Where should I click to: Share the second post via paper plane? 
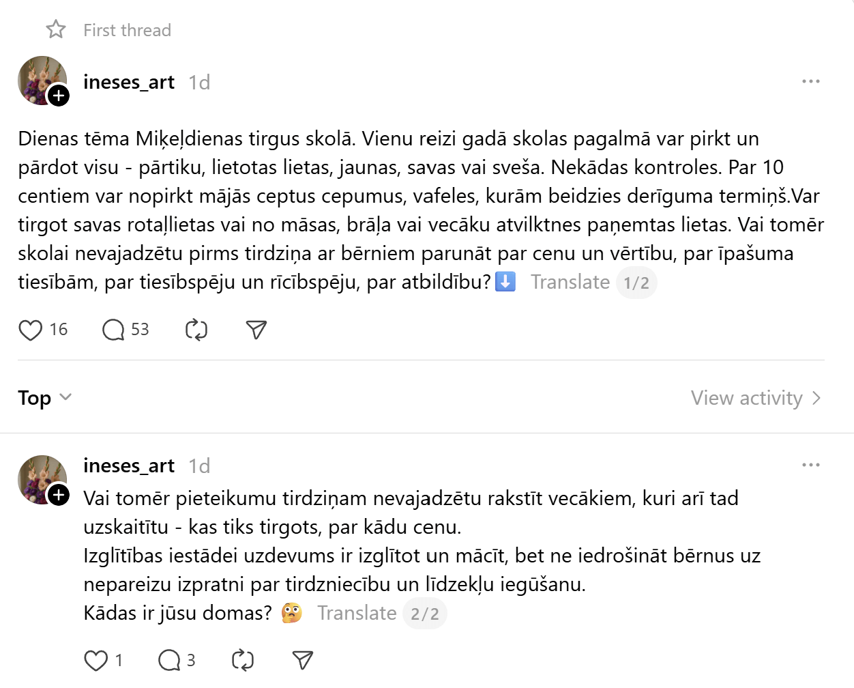pyautogui.click(x=302, y=661)
